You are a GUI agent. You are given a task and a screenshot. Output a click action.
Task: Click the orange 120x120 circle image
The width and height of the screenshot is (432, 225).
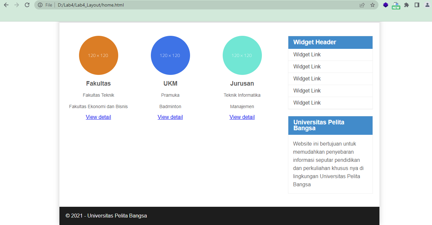tap(98, 55)
